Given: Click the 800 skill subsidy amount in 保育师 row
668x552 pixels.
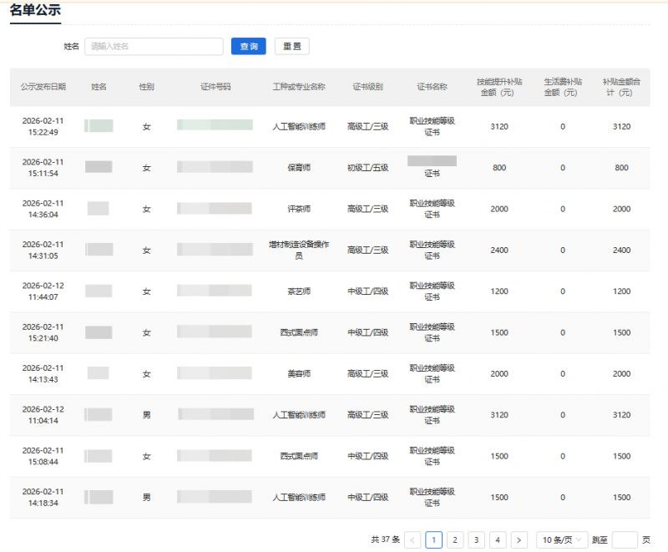Looking at the screenshot, I should 499,168.
